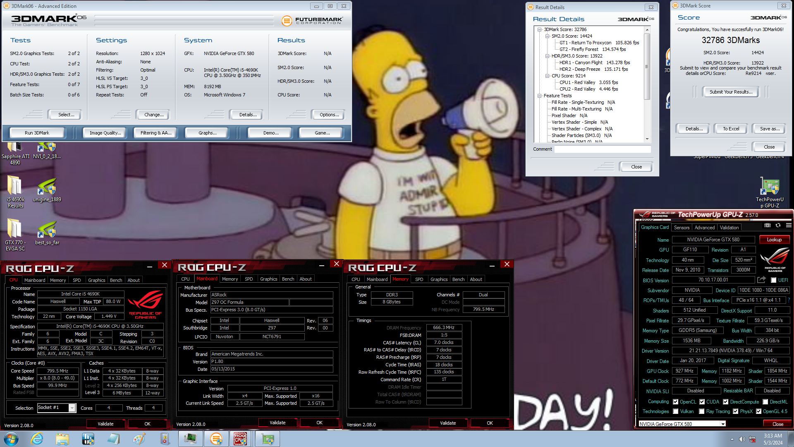Collapse the CPU Score tree node
Image resolution: width=794 pixels, height=447 pixels.
point(547,76)
